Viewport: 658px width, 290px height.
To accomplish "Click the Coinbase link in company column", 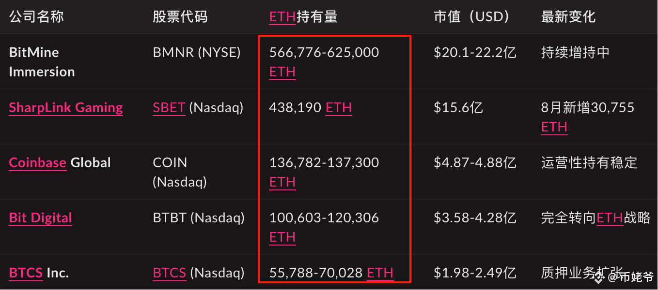I will pyautogui.click(x=37, y=163).
